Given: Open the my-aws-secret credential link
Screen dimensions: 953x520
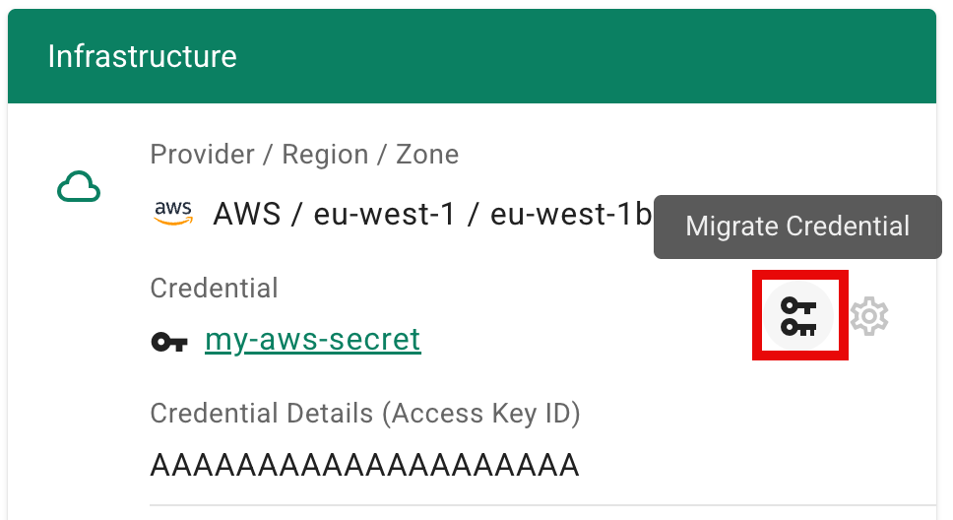Looking at the screenshot, I should click(312, 340).
